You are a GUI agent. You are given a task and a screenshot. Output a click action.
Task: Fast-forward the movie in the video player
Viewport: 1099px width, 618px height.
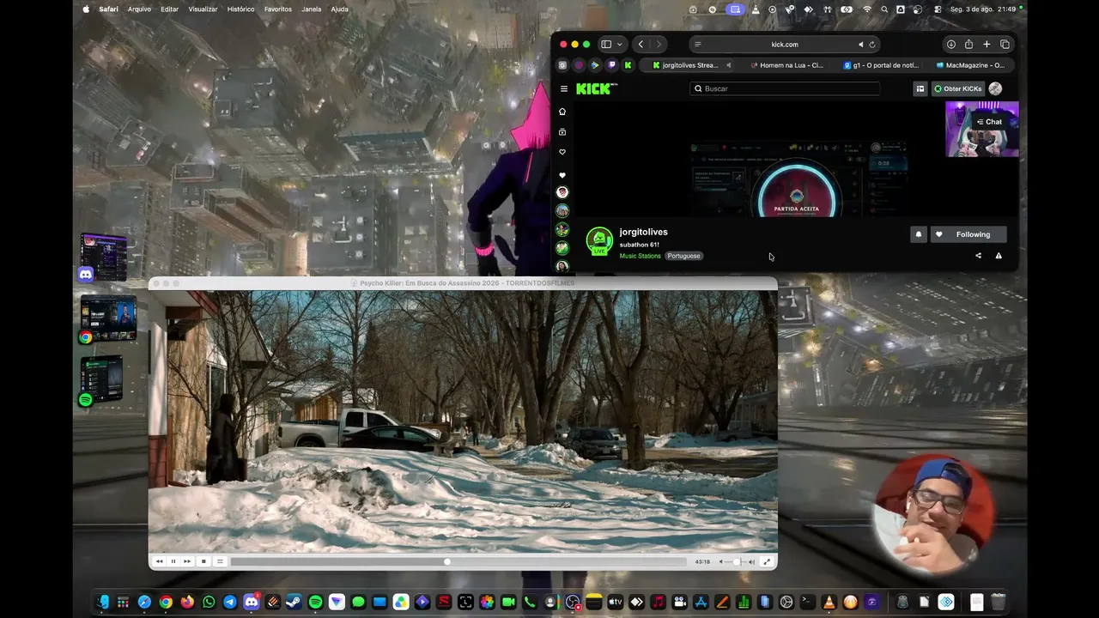[187, 561]
